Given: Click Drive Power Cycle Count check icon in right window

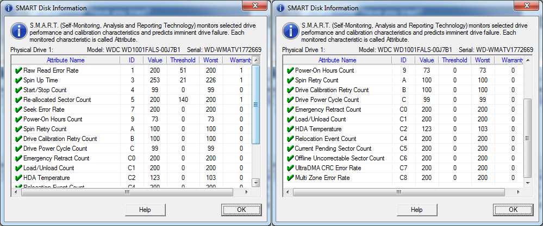Looking at the screenshot, I should pos(290,100).
